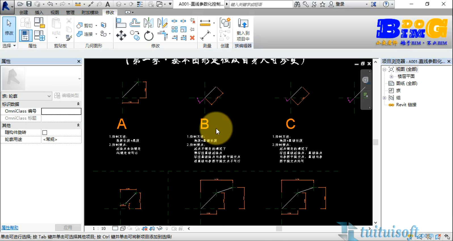Click the red Delete X icon
Image resolution: width=453 pixels, height=241 pixels.
click(x=192, y=38)
